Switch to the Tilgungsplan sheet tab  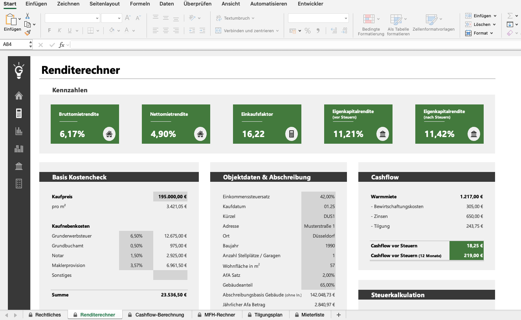tap(268, 315)
